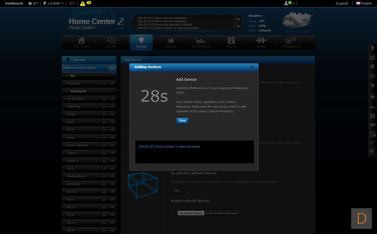
Task: Click the logout door icon in right sidebar
Action: click(x=373, y=151)
